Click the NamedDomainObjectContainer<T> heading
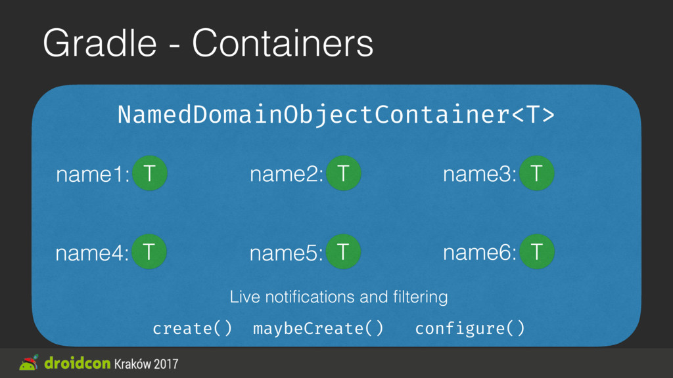 [x=336, y=115]
